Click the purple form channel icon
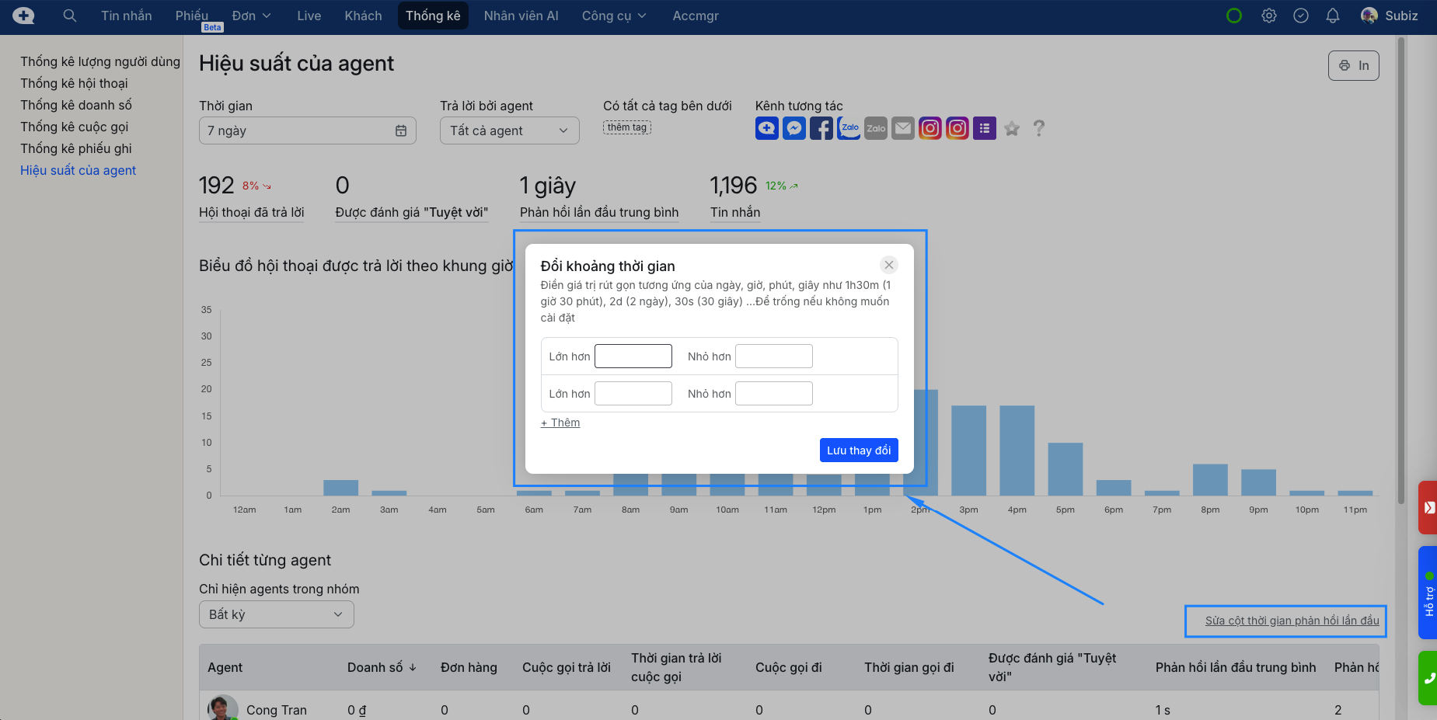The image size is (1437, 720). pos(984,128)
